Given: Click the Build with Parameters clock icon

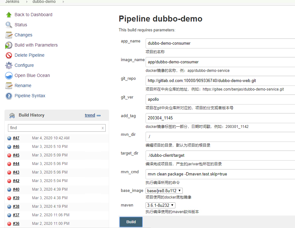Looking at the screenshot, I should [9, 45].
